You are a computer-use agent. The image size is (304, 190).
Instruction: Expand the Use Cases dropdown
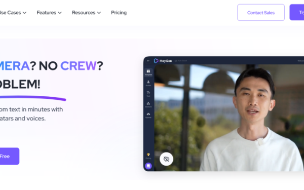[13, 13]
